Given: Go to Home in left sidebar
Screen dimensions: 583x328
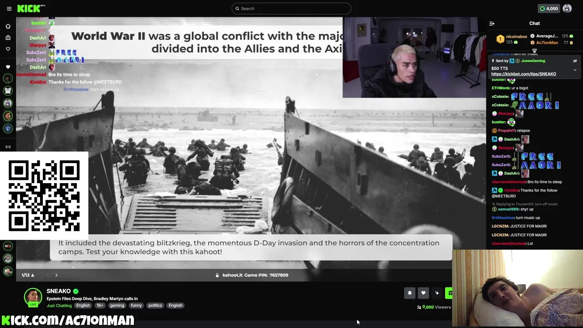Looking at the screenshot, I should [x=8, y=26].
